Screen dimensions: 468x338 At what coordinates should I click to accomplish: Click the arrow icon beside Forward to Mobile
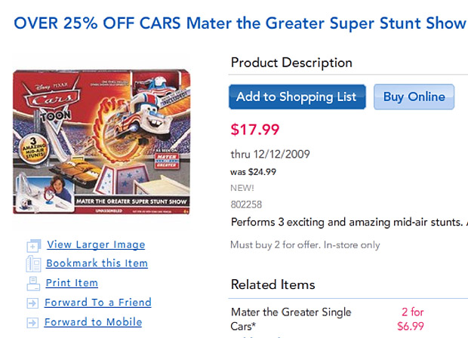click(32, 323)
